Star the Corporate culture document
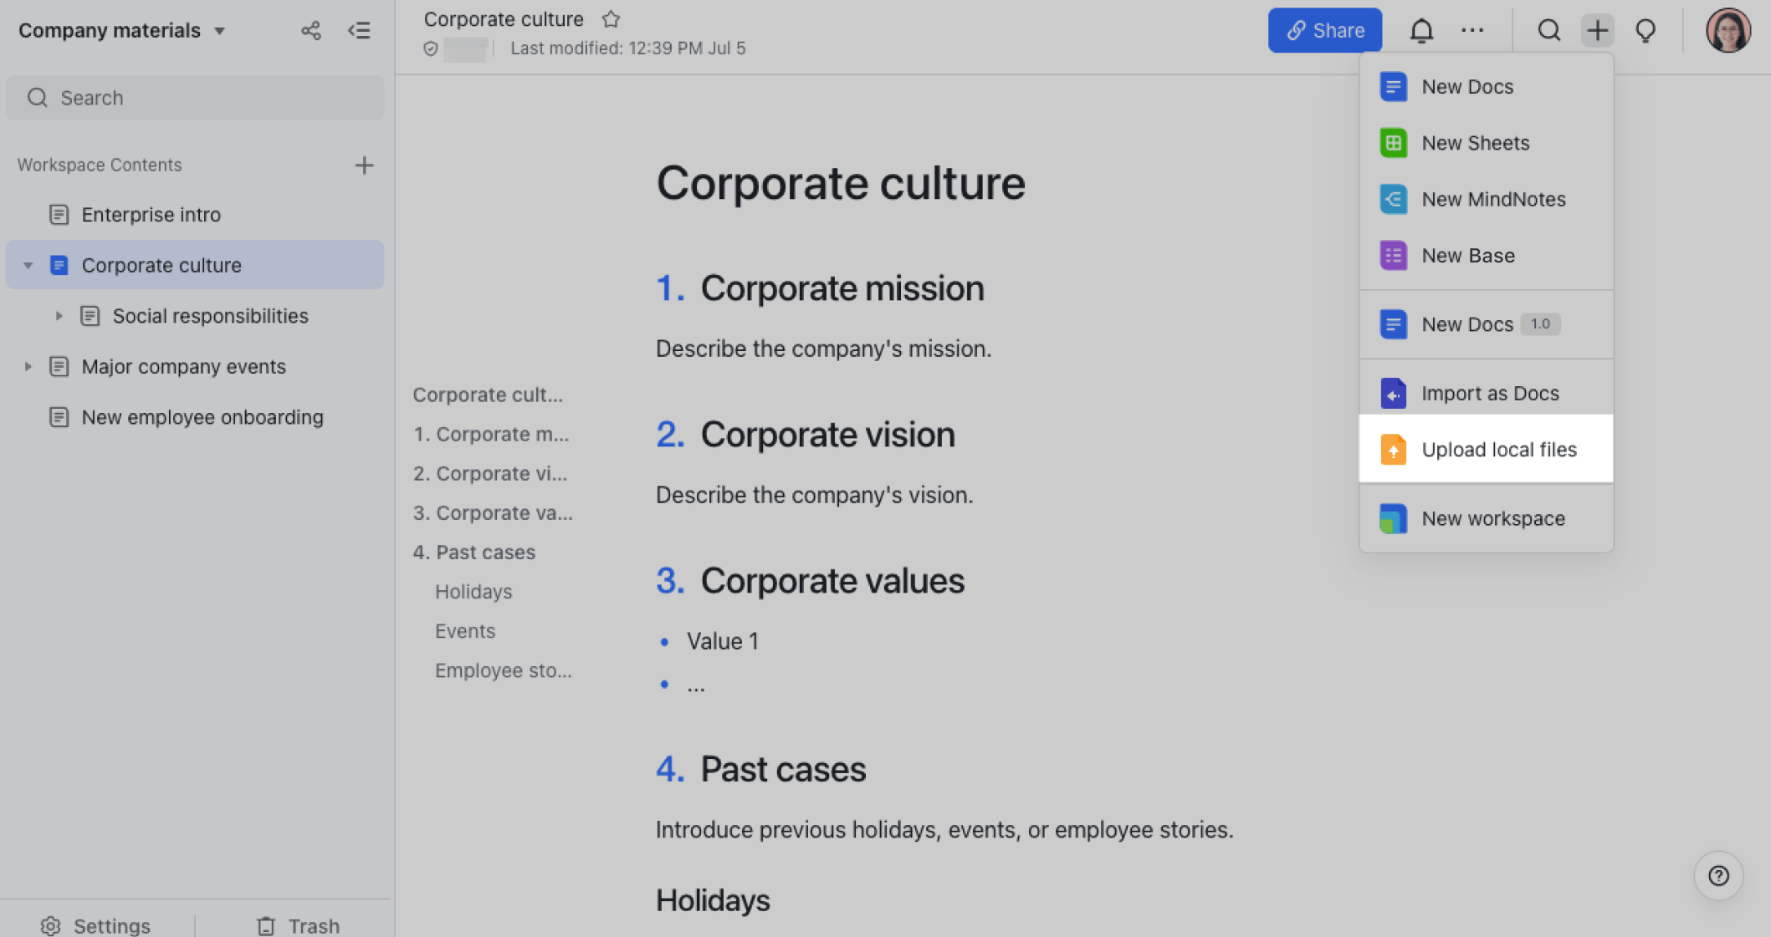This screenshot has height=937, width=1771. (611, 19)
